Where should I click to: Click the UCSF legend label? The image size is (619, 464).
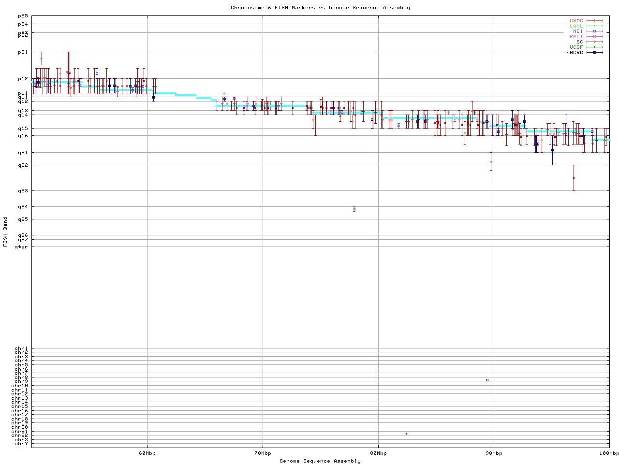[576, 47]
